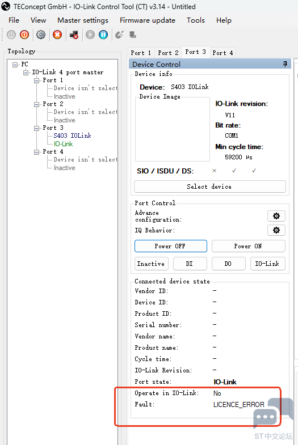Open Advance configuration gear button
298x445 pixels.
(276, 216)
